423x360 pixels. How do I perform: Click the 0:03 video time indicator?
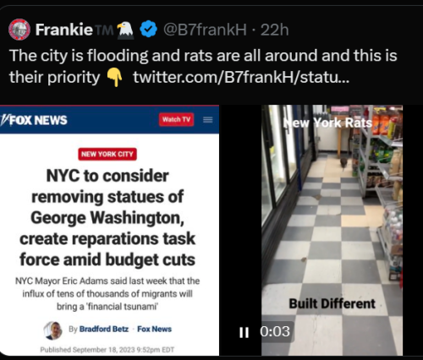click(275, 331)
